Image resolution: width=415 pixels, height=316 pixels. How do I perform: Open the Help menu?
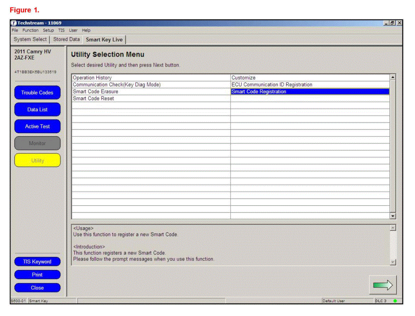tap(86, 30)
